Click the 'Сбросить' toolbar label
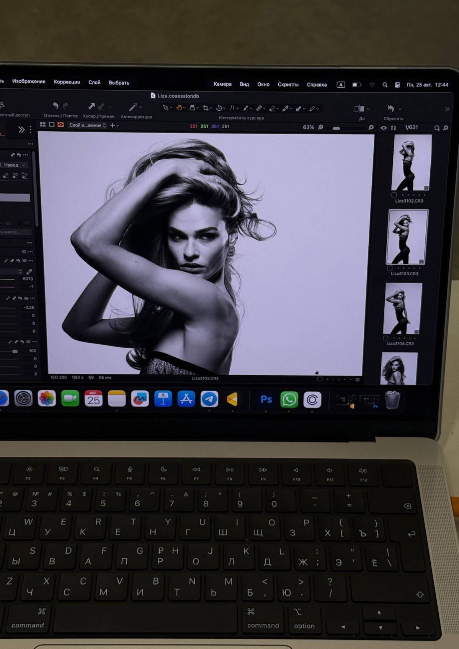The width and height of the screenshot is (459, 649). [x=394, y=119]
